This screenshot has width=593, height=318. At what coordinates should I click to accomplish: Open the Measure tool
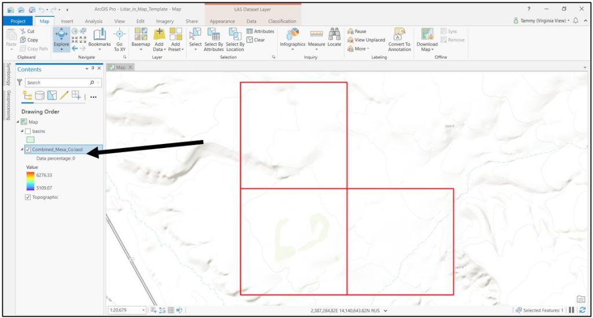coord(316,38)
